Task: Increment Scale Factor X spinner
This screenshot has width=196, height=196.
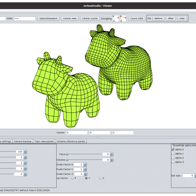Action: (x=85, y=164)
